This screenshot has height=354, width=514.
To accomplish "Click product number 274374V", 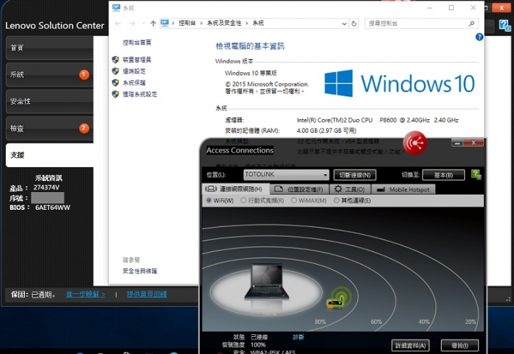I will pyautogui.click(x=46, y=188).
